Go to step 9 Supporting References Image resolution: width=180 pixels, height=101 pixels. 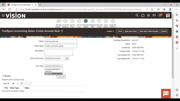pos(113,21)
